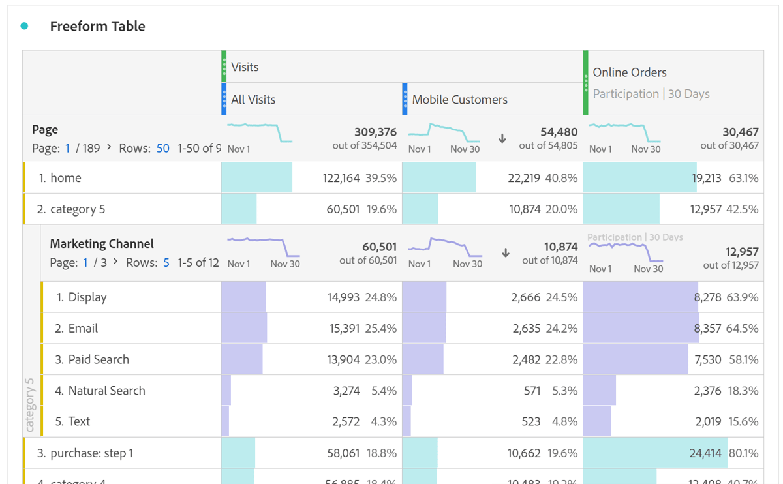
Task: Click the descending sort arrow in Marketing Channel breakdown
Action: (507, 254)
